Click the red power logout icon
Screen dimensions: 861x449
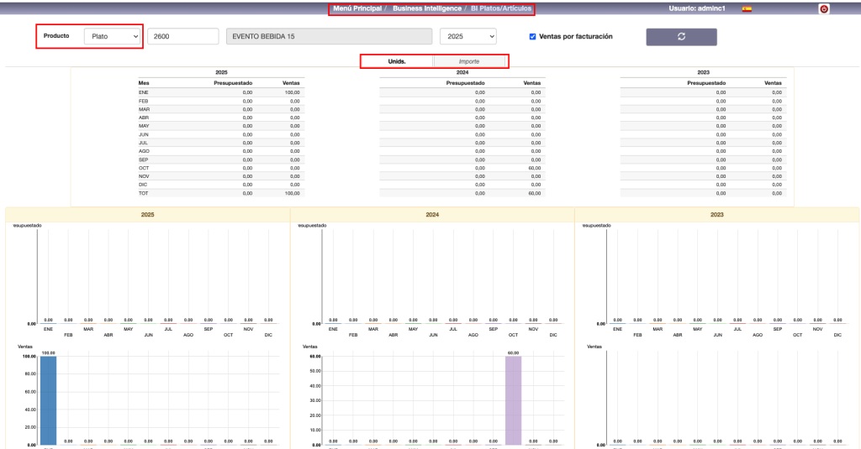tap(824, 9)
